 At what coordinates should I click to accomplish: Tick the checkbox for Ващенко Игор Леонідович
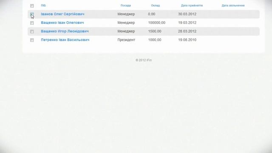[32, 31]
